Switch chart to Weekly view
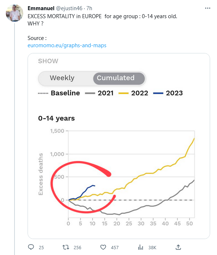Screen dimensions: 217x255 pyautogui.click(x=62, y=78)
